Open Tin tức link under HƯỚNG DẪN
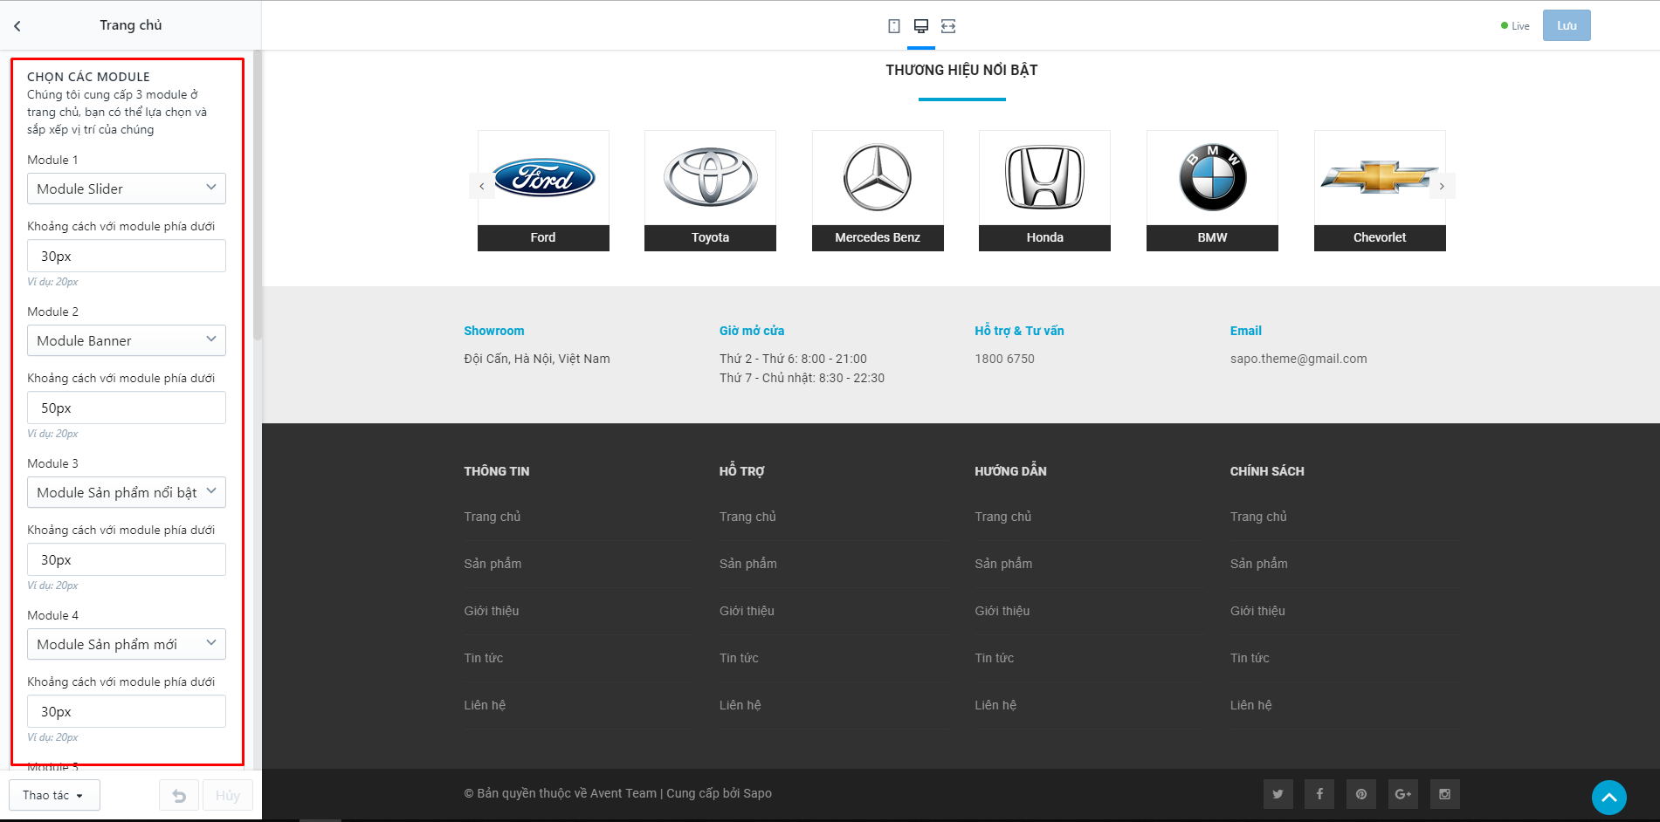 (x=995, y=658)
